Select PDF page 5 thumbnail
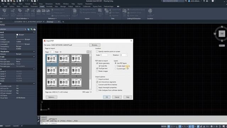The image size is (227, 128). (x=64, y=71)
